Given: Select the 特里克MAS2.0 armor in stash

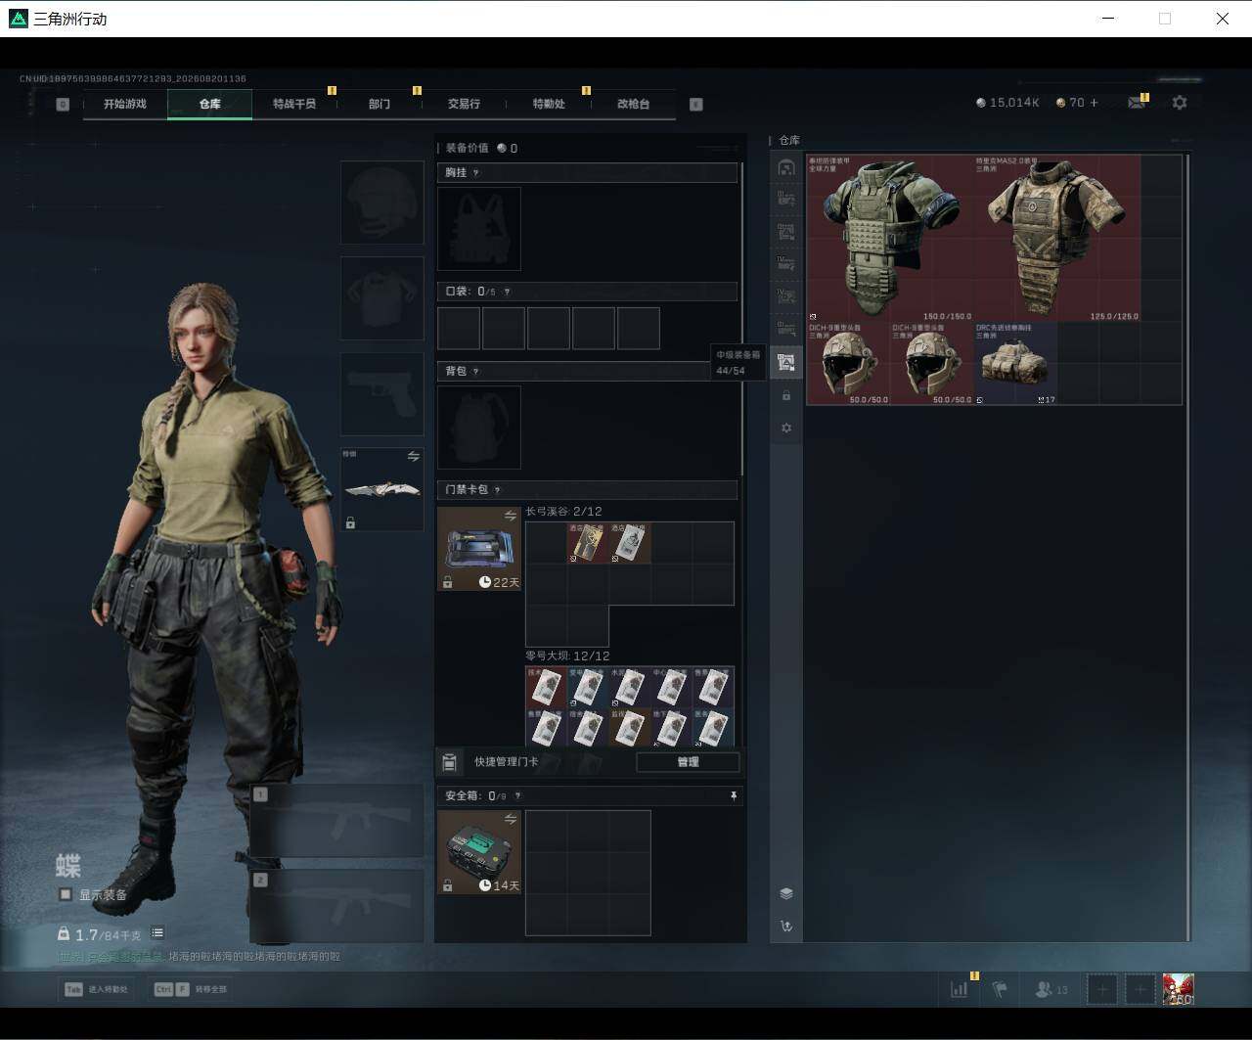Looking at the screenshot, I should [1057, 238].
